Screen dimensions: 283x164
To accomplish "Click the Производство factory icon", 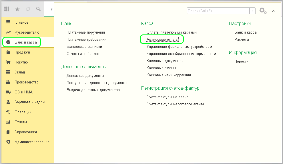I will click(8, 82).
